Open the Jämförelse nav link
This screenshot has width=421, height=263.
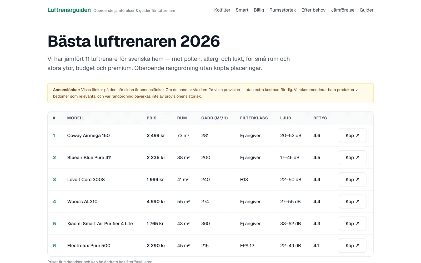(342, 10)
